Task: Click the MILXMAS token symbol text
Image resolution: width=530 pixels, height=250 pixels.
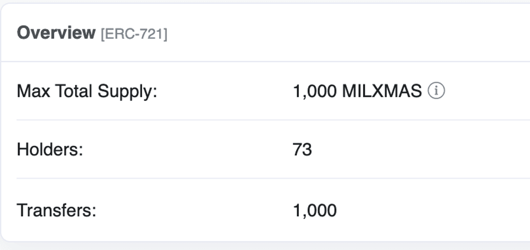Action: point(382,91)
